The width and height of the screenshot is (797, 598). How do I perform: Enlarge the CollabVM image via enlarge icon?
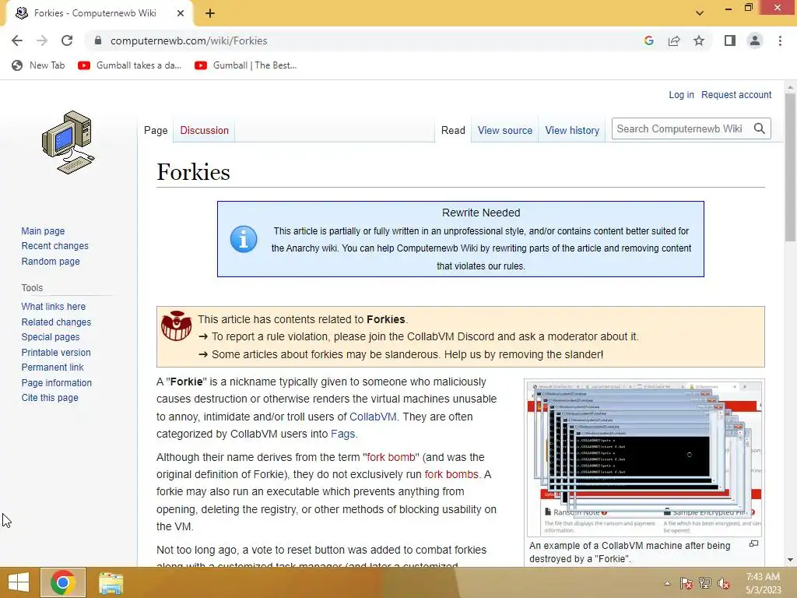(753, 543)
